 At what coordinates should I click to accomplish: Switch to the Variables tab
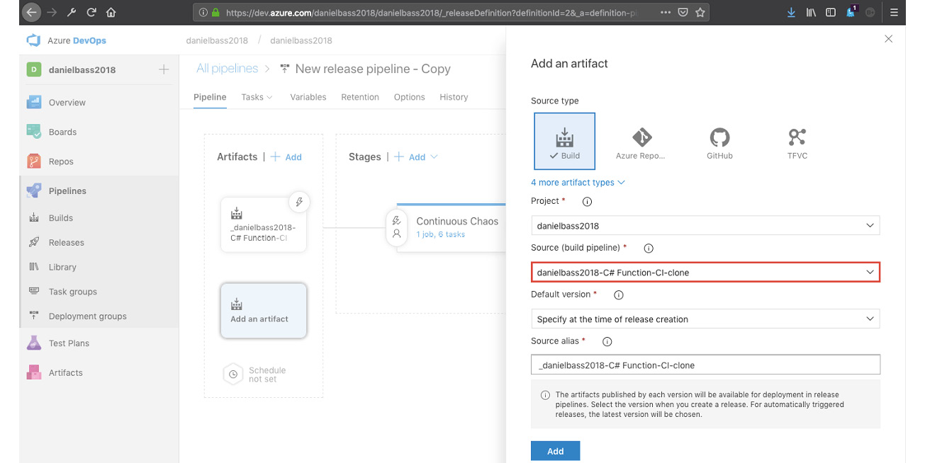(x=308, y=97)
